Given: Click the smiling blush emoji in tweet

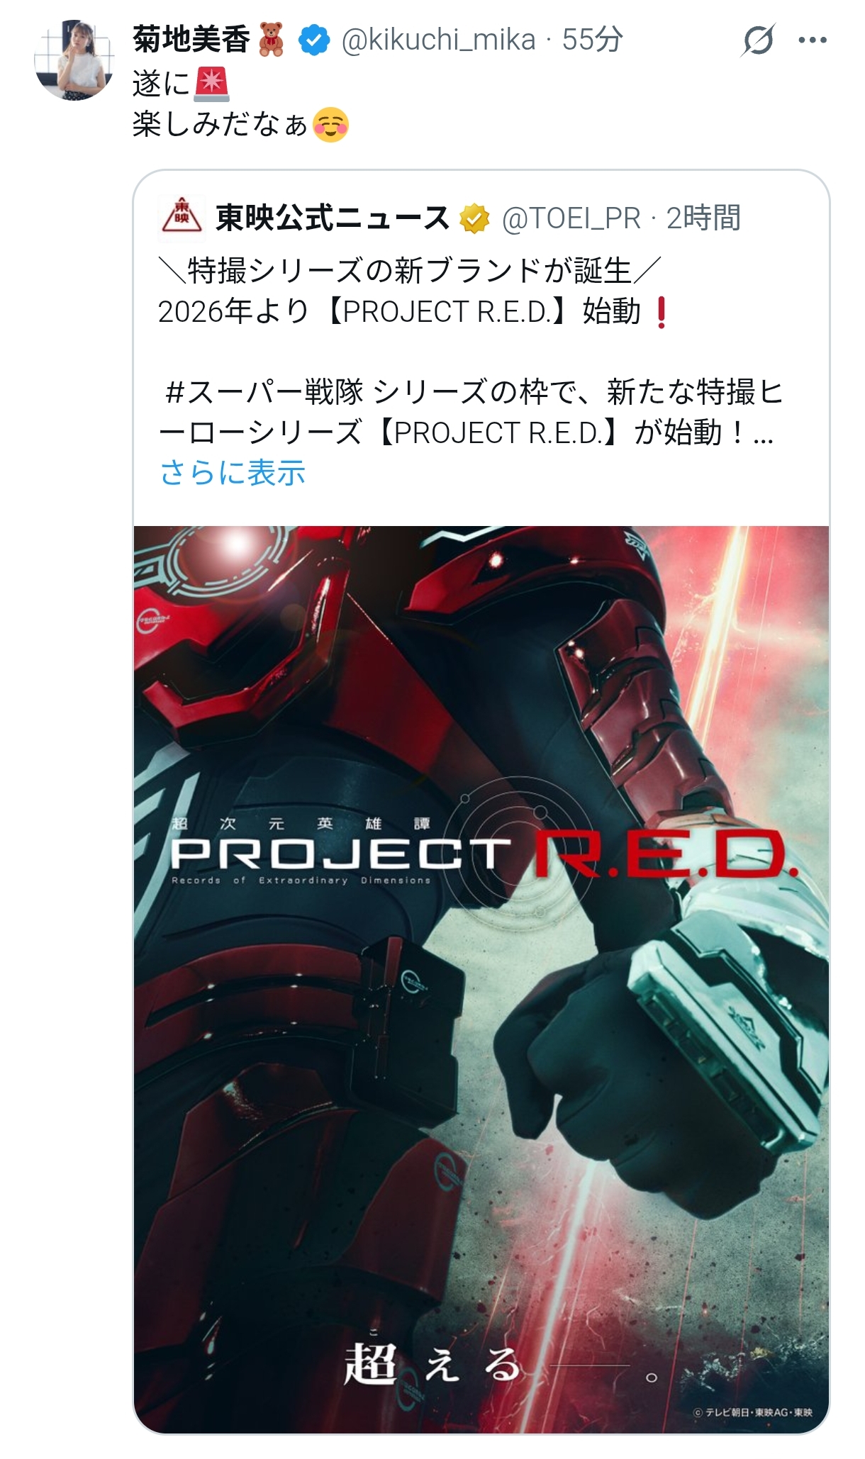Looking at the screenshot, I should click(x=330, y=125).
